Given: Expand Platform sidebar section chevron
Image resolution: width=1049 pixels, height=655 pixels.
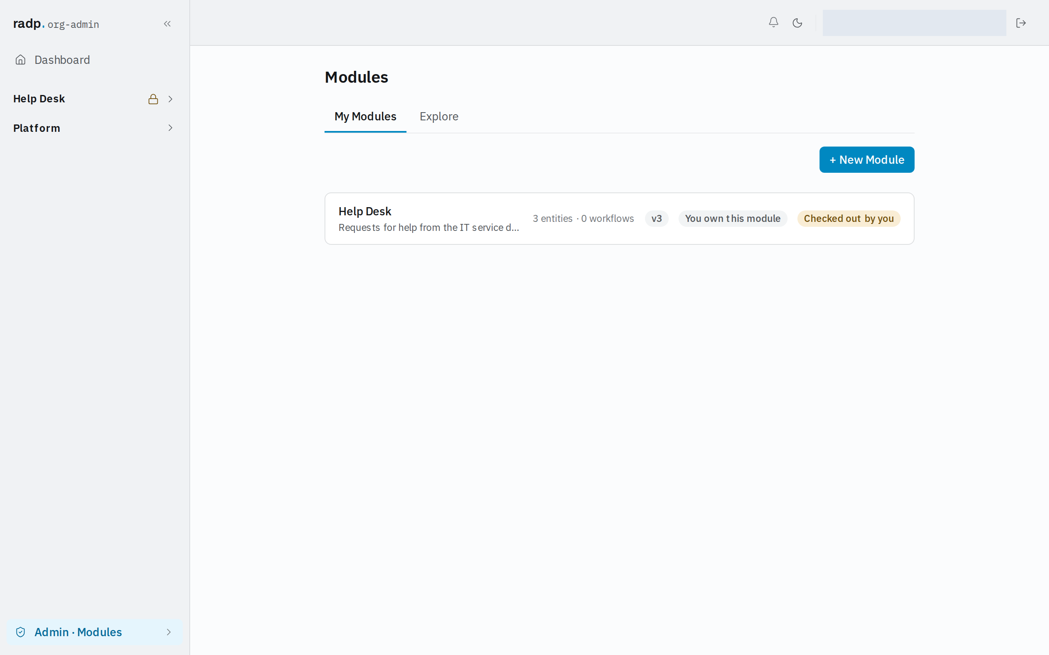Looking at the screenshot, I should 170,128.
